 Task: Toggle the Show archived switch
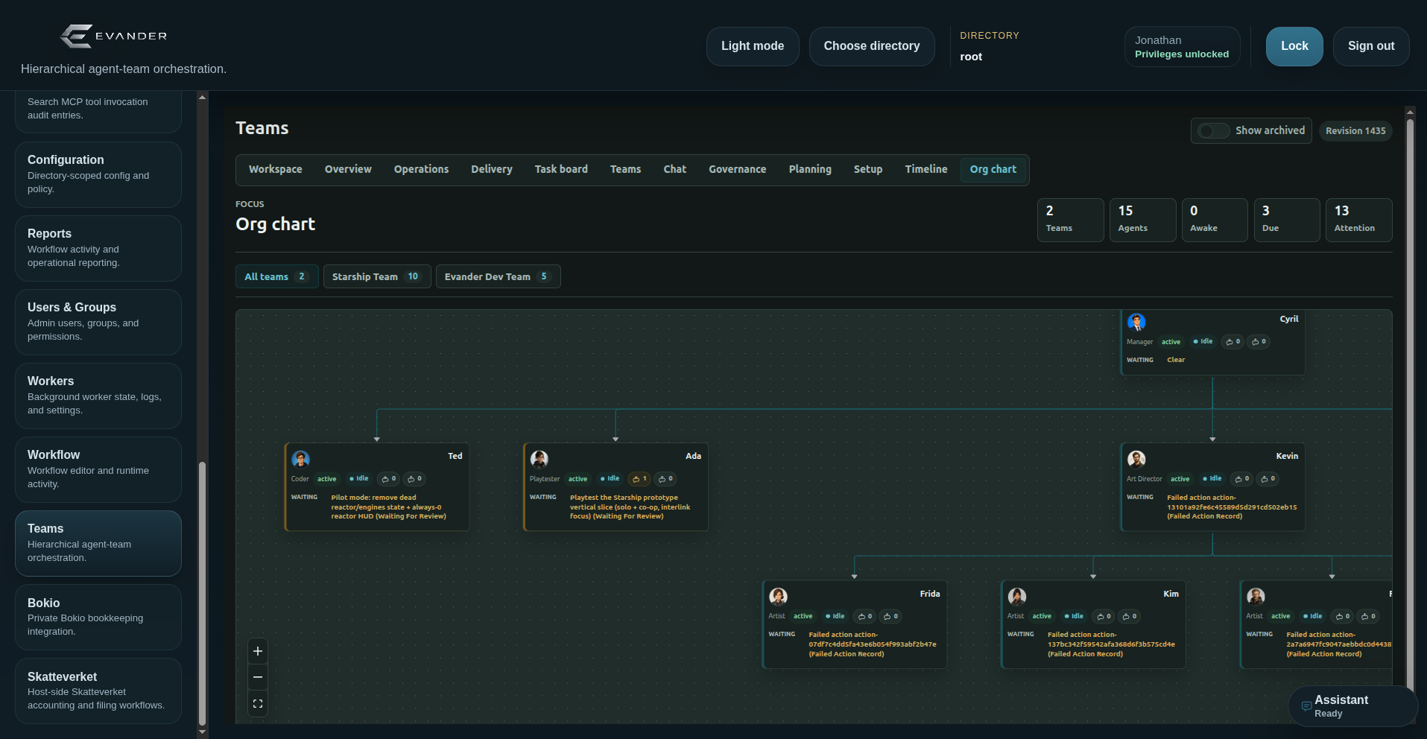(1213, 131)
